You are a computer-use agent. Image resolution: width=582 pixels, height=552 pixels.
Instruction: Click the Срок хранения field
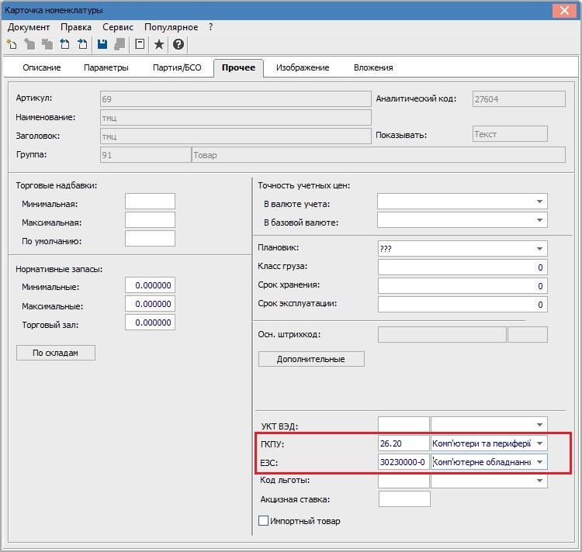tap(462, 286)
